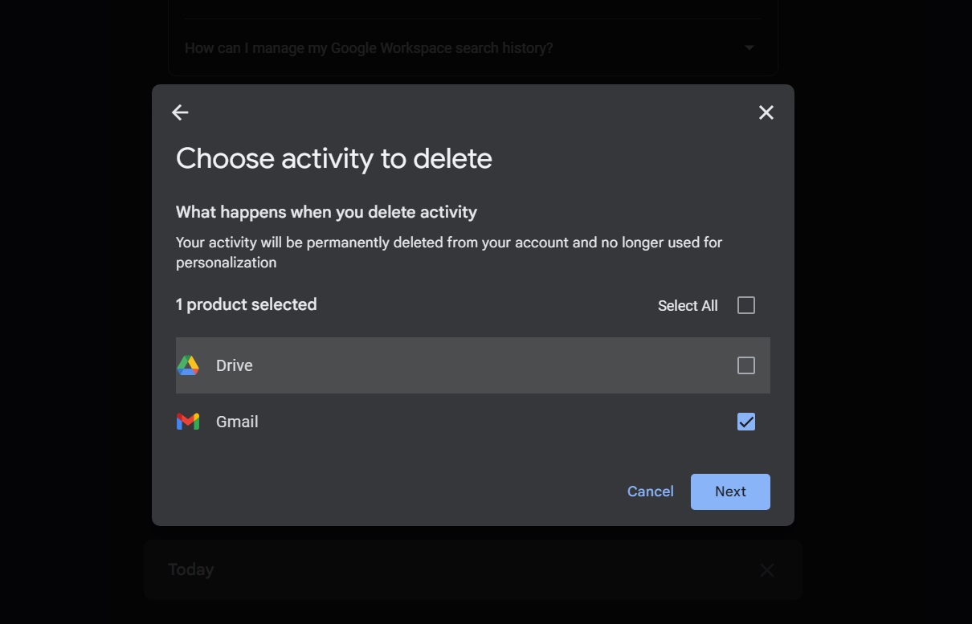
Task: Click "How can I manage my Google Workspace search history?"
Action: click(369, 48)
